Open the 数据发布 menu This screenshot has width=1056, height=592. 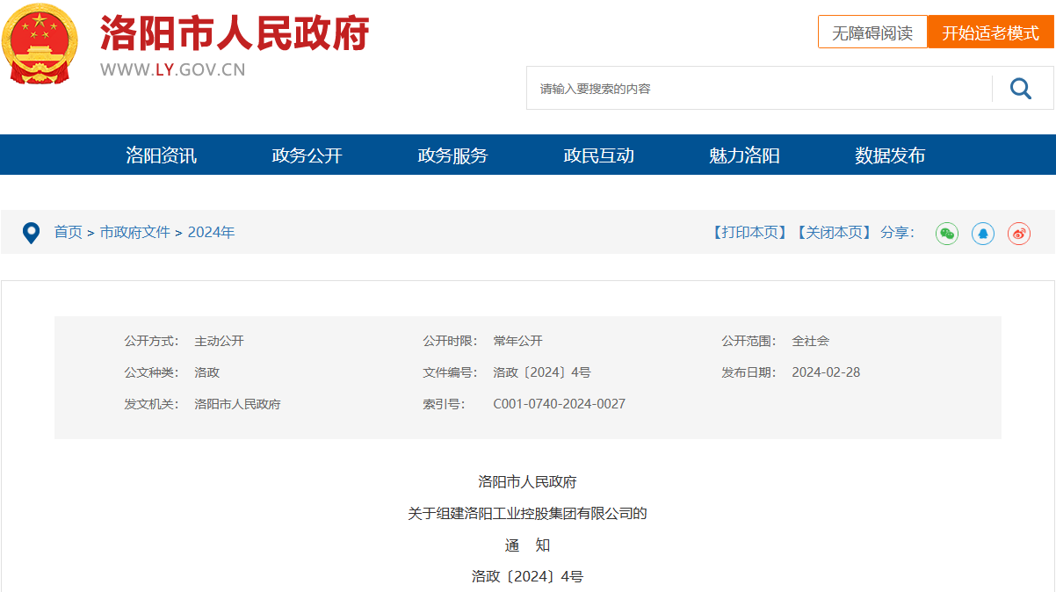click(891, 155)
